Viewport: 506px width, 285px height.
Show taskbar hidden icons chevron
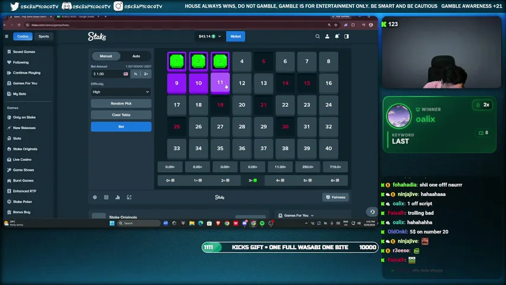tap(306, 223)
